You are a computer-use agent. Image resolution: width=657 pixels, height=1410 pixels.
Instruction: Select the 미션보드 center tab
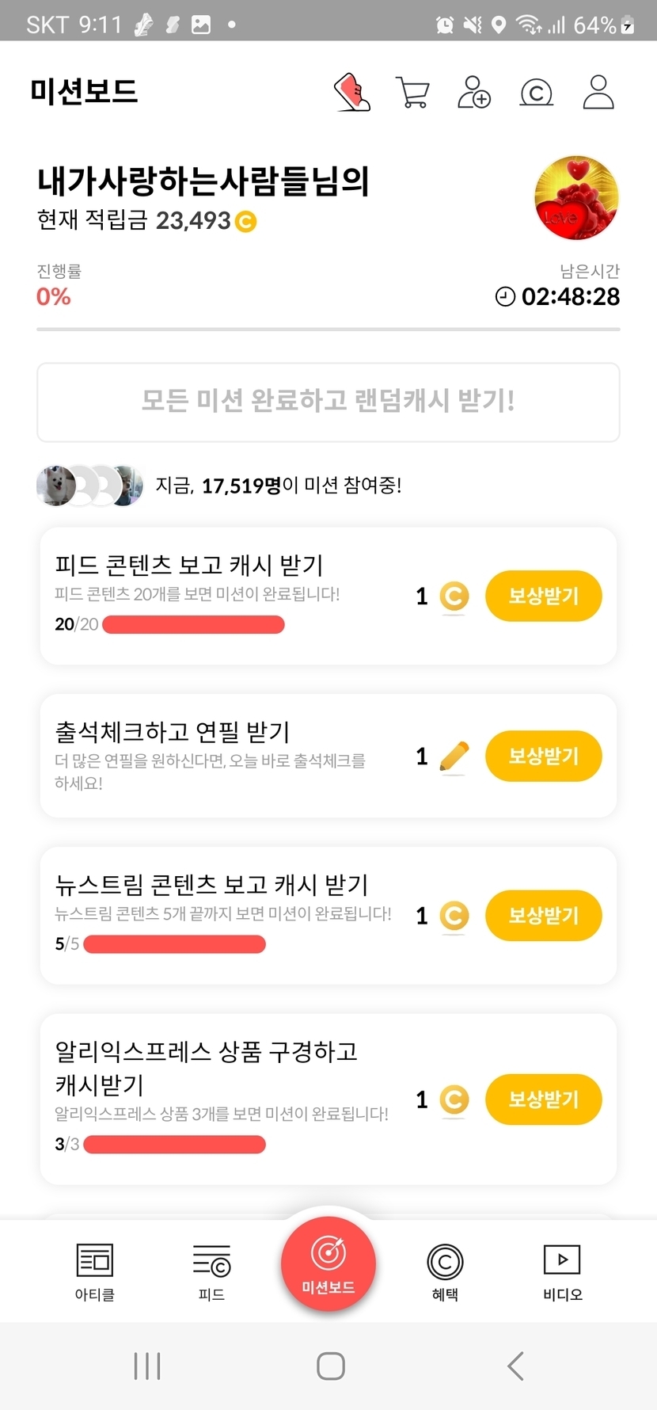328,1265
